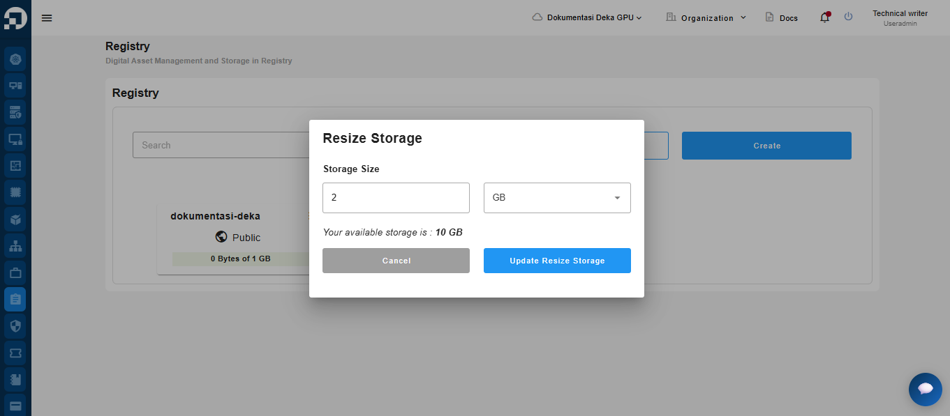Select the clipboard registry sidebar icon
The height and width of the screenshot is (416, 950).
[x=15, y=299]
